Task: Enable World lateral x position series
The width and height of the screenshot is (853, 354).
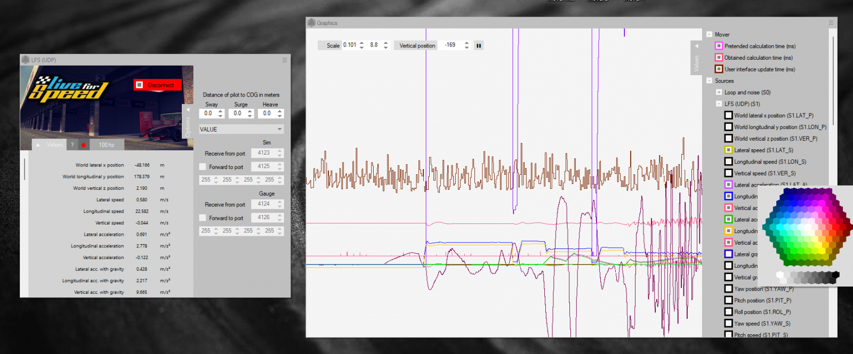Action: (x=728, y=116)
